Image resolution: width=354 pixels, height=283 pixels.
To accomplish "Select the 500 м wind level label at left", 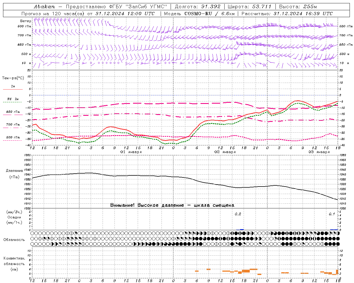I will [x=26, y=54].
